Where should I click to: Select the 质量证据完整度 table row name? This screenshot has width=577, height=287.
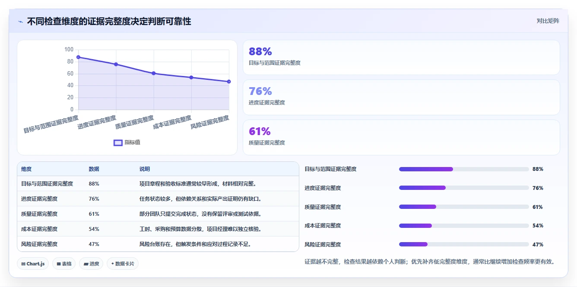39,214
